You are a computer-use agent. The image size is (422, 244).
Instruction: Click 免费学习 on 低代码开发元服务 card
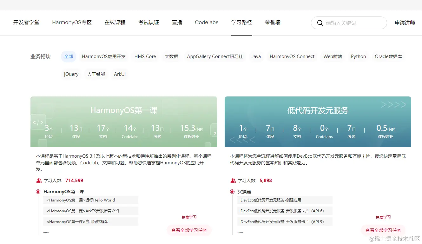[x=383, y=217]
